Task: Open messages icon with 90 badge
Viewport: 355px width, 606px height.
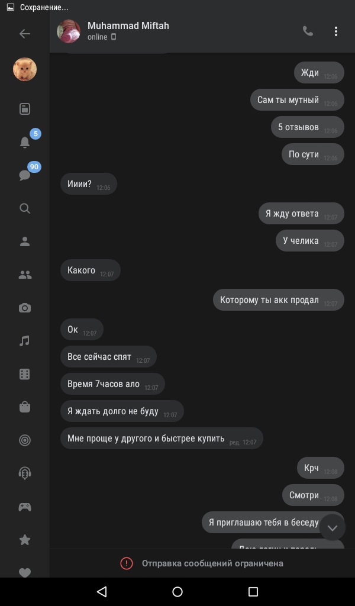Action: [25, 175]
